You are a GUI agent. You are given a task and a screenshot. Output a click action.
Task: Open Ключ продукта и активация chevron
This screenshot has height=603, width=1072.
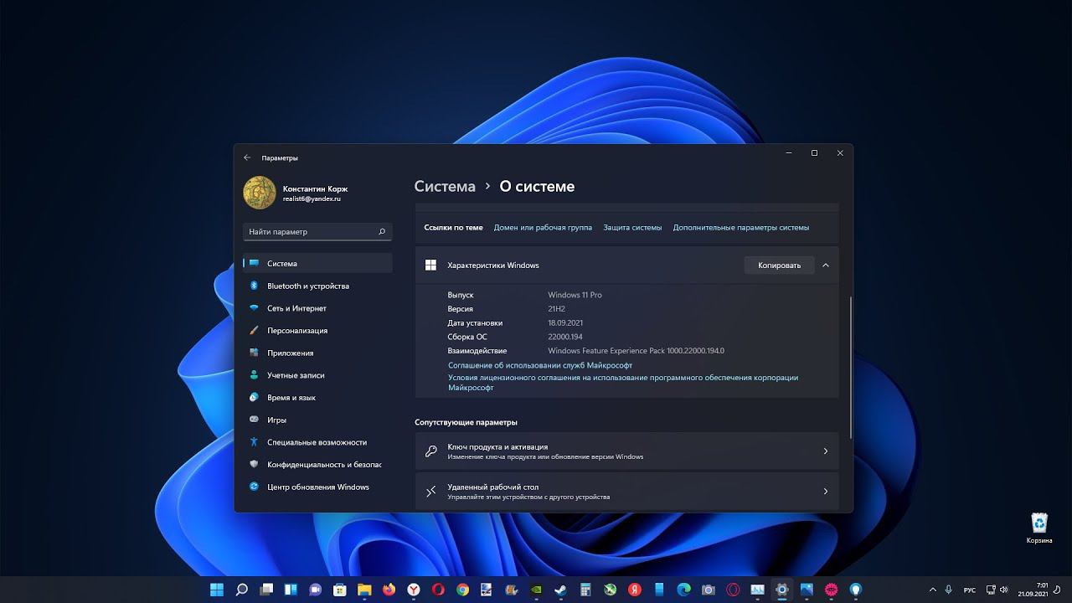tap(826, 451)
